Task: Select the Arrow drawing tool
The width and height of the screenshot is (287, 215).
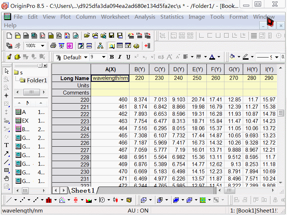Action: [x=6, y=154]
